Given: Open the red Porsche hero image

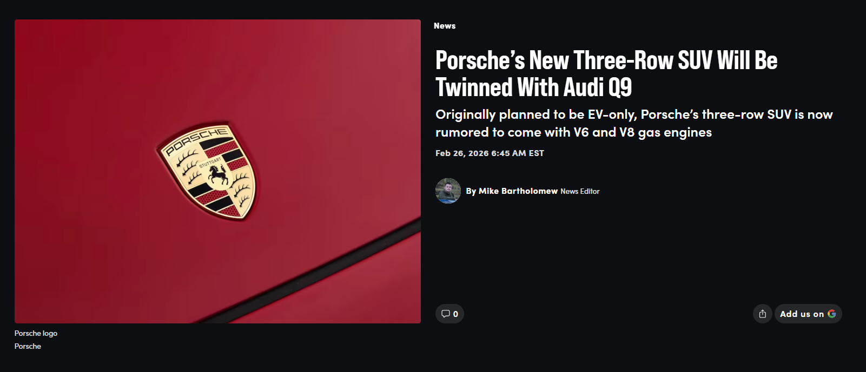Looking at the screenshot, I should [217, 171].
